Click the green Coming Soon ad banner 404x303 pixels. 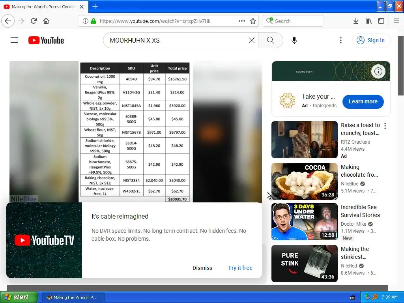331,71
